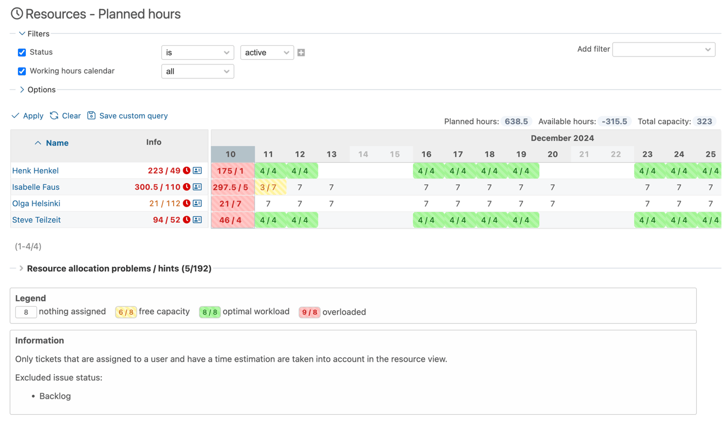Image resolution: width=722 pixels, height=430 pixels.
Task: Click the checkmark icon next to Apply
Action: pos(16,115)
